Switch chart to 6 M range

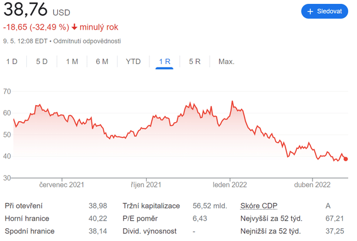pyautogui.click(x=102, y=61)
